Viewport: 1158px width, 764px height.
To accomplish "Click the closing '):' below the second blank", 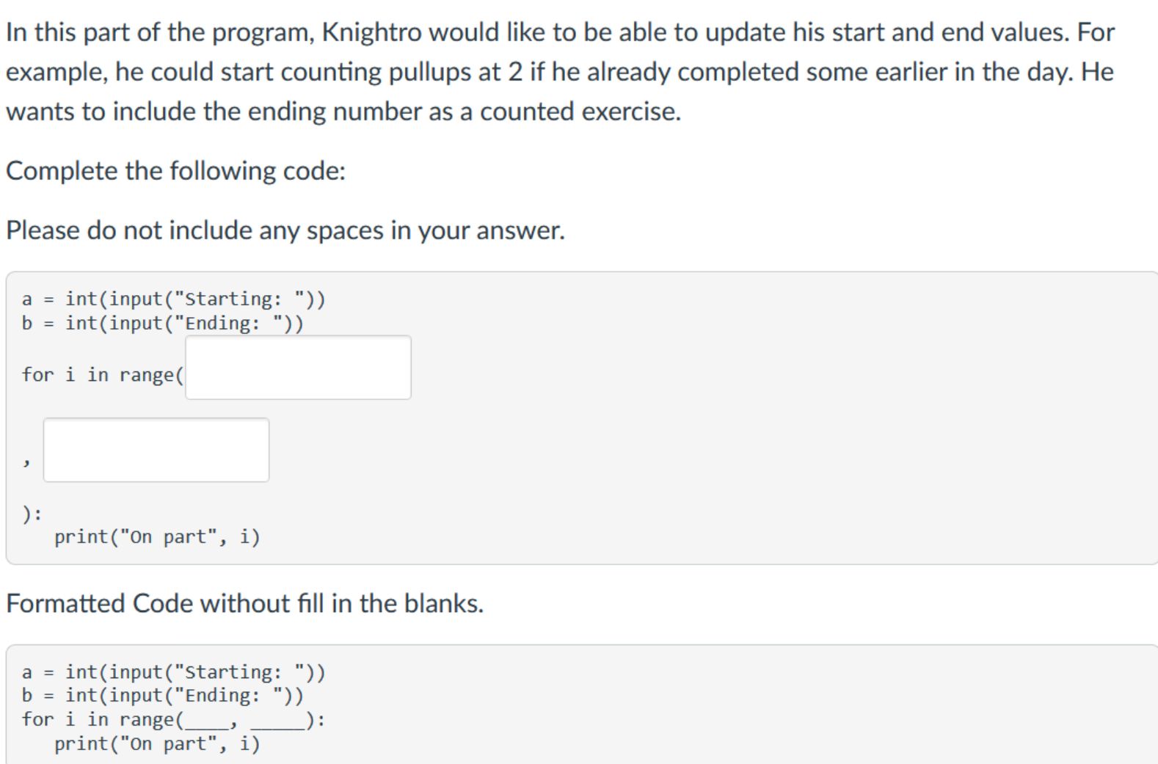I will (x=32, y=514).
